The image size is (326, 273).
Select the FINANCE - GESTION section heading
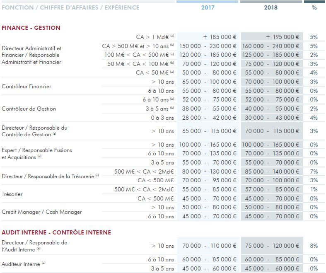31,28
